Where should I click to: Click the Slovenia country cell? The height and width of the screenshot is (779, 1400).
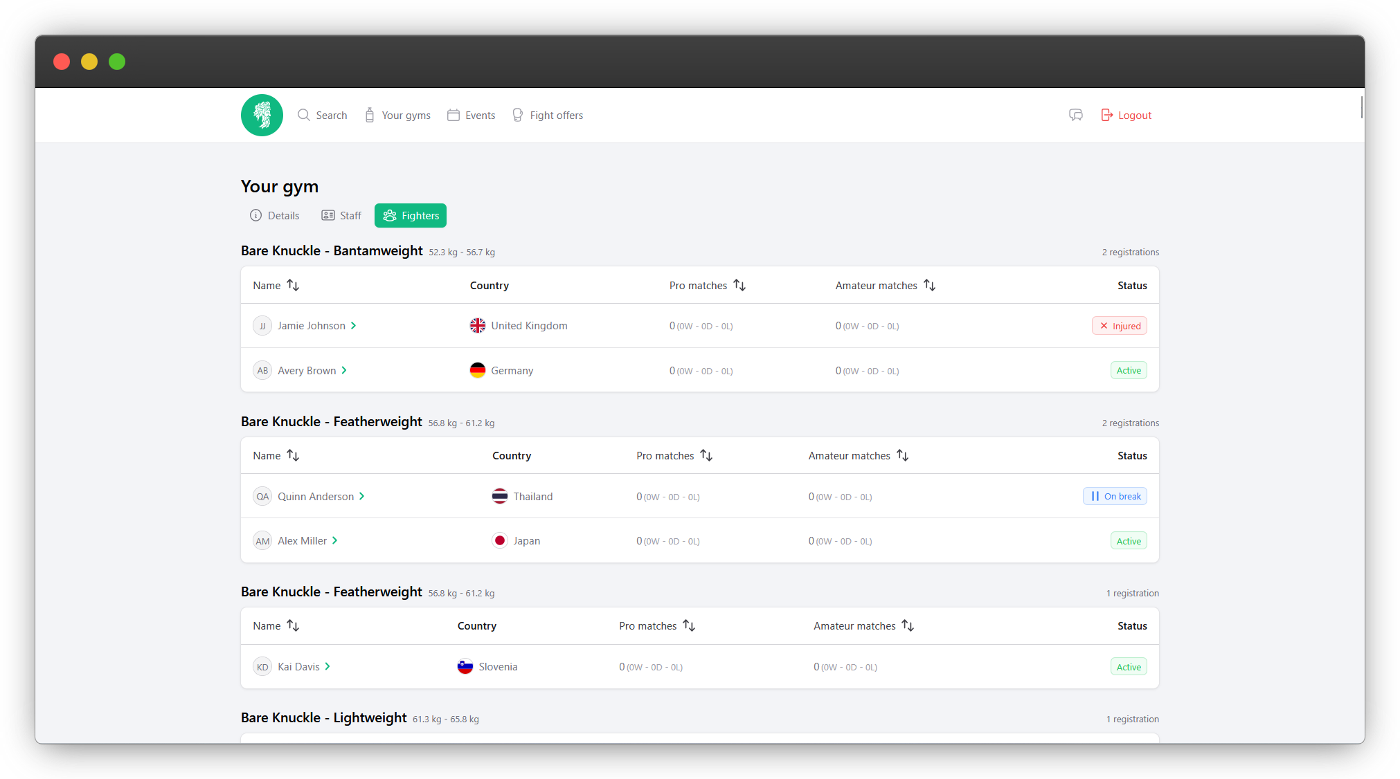click(x=487, y=667)
